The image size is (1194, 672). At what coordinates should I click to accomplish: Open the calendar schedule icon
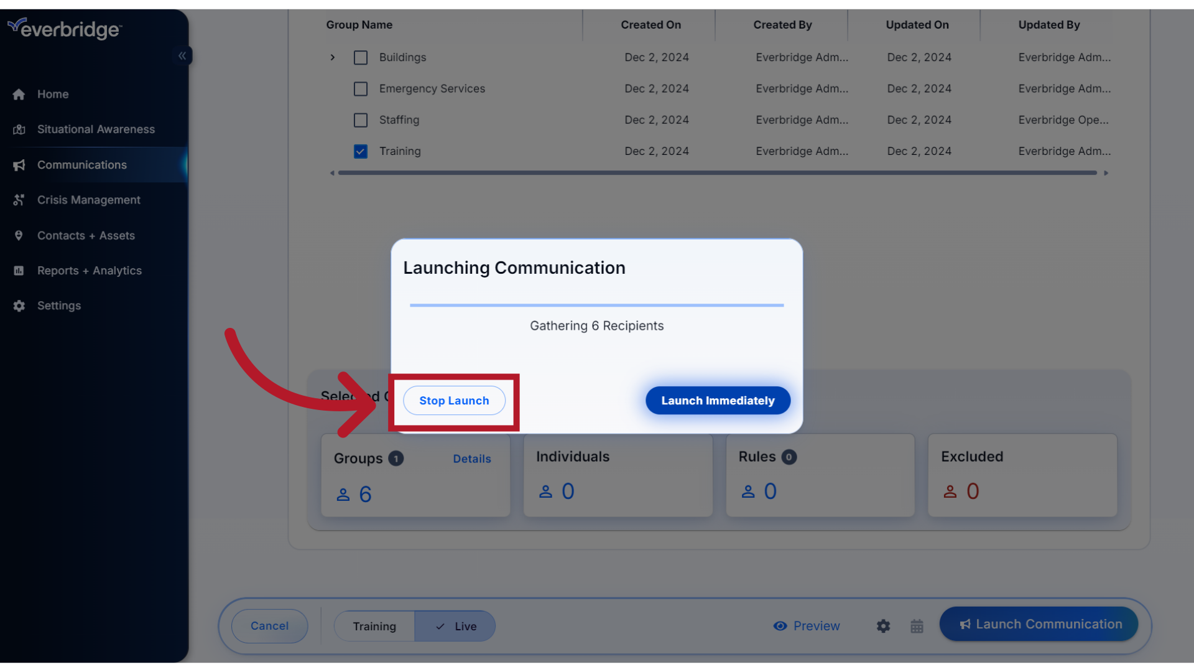[917, 626]
